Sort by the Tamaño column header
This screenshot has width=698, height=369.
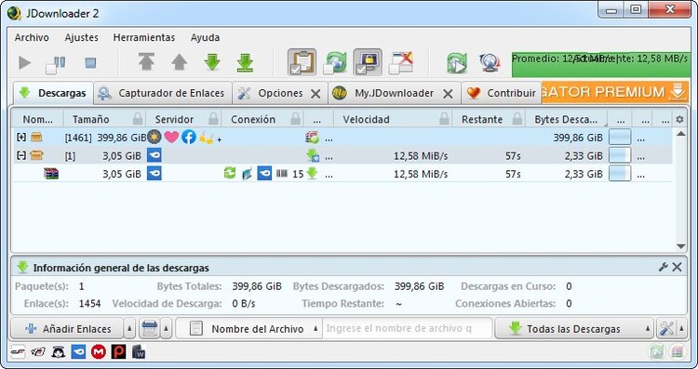point(91,119)
